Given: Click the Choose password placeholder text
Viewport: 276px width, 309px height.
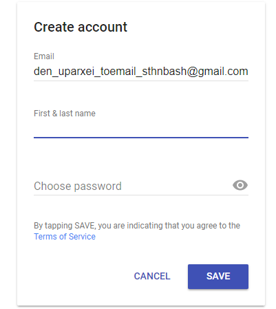Looking at the screenshot, I should click(78, 186).
